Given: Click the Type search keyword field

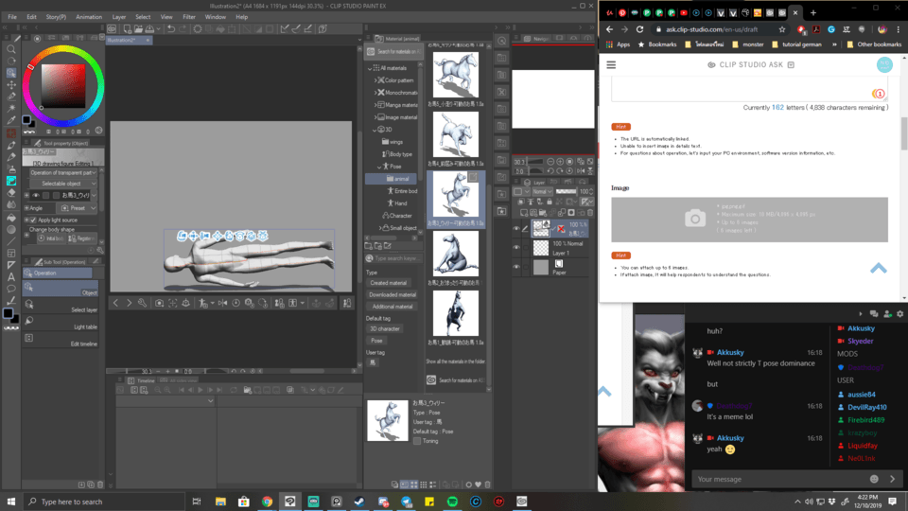Looking at the screenshot, I should tap(396, 258).
